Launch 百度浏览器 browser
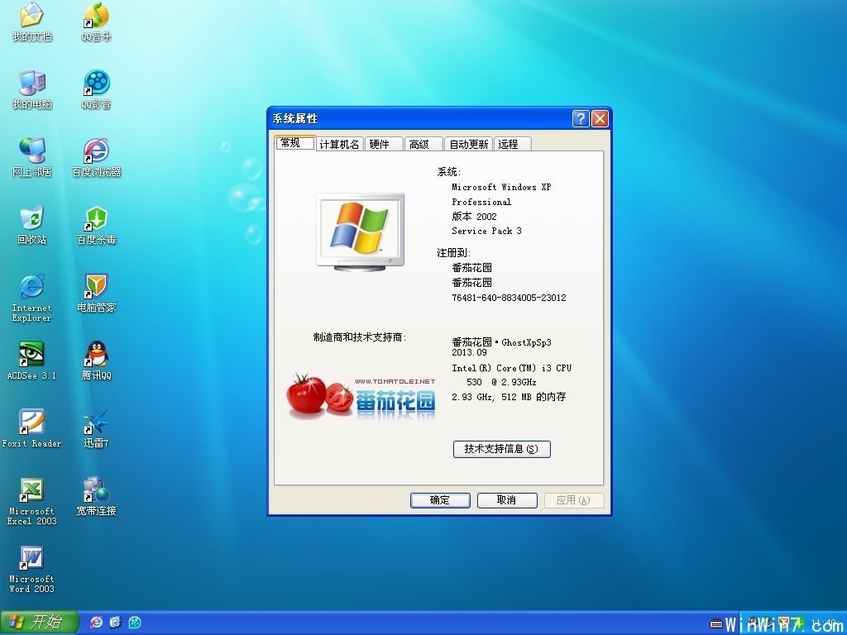The image size is (847, 635). [x=95, y=153]
